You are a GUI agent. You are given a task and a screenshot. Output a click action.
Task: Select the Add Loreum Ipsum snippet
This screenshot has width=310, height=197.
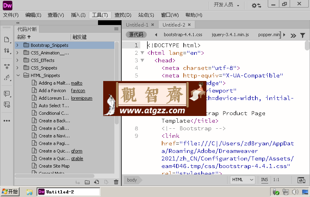tap(54, 98)
